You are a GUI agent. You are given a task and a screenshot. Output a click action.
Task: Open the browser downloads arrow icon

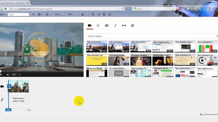click(128, 9)
